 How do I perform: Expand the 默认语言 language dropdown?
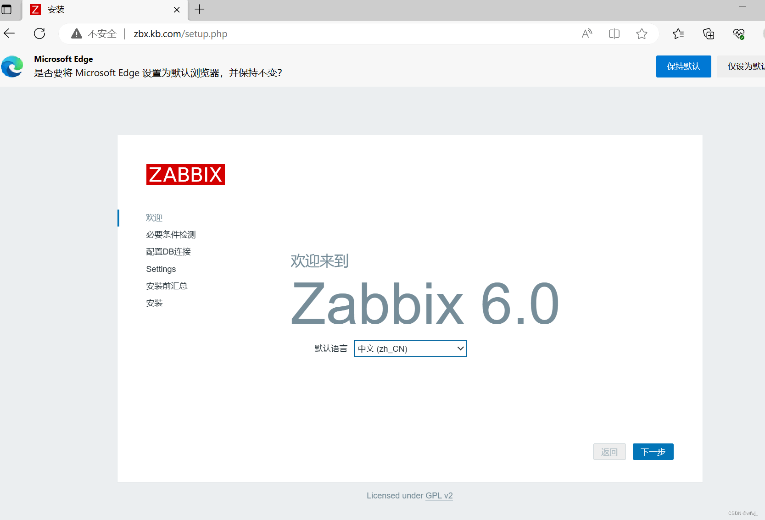coord(410,349)
